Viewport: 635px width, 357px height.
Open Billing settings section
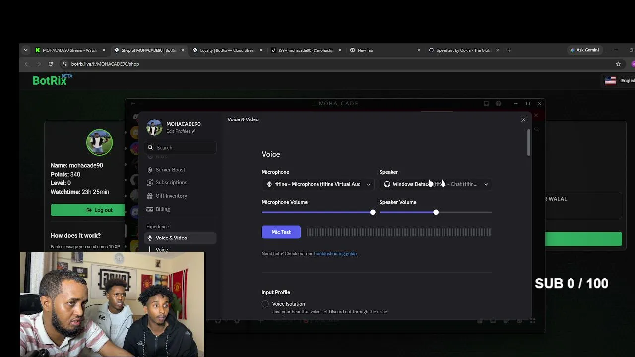point(180,209)
